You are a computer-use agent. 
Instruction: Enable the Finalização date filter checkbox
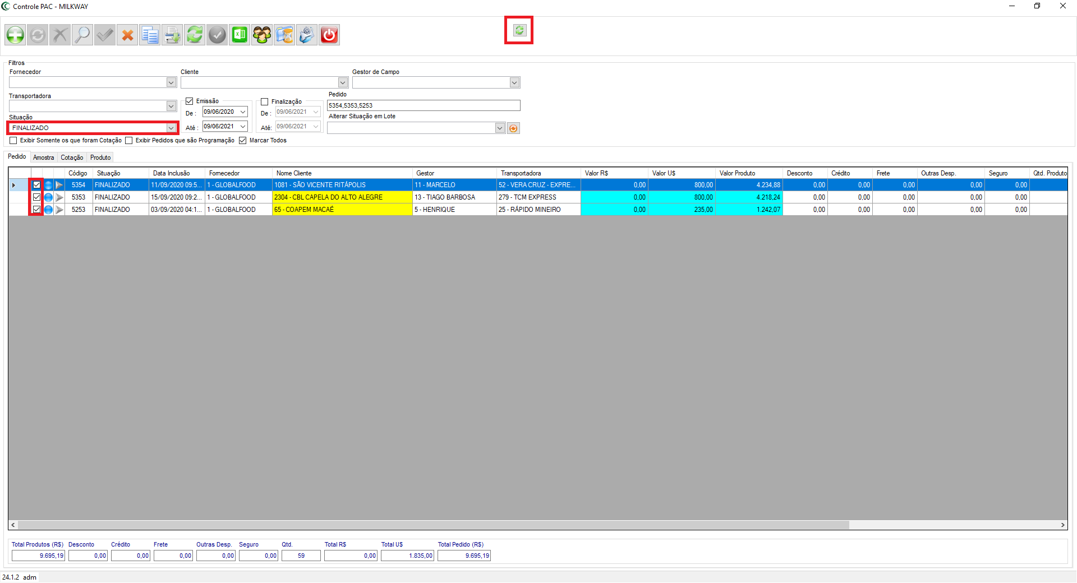click(x=265, y=102)
